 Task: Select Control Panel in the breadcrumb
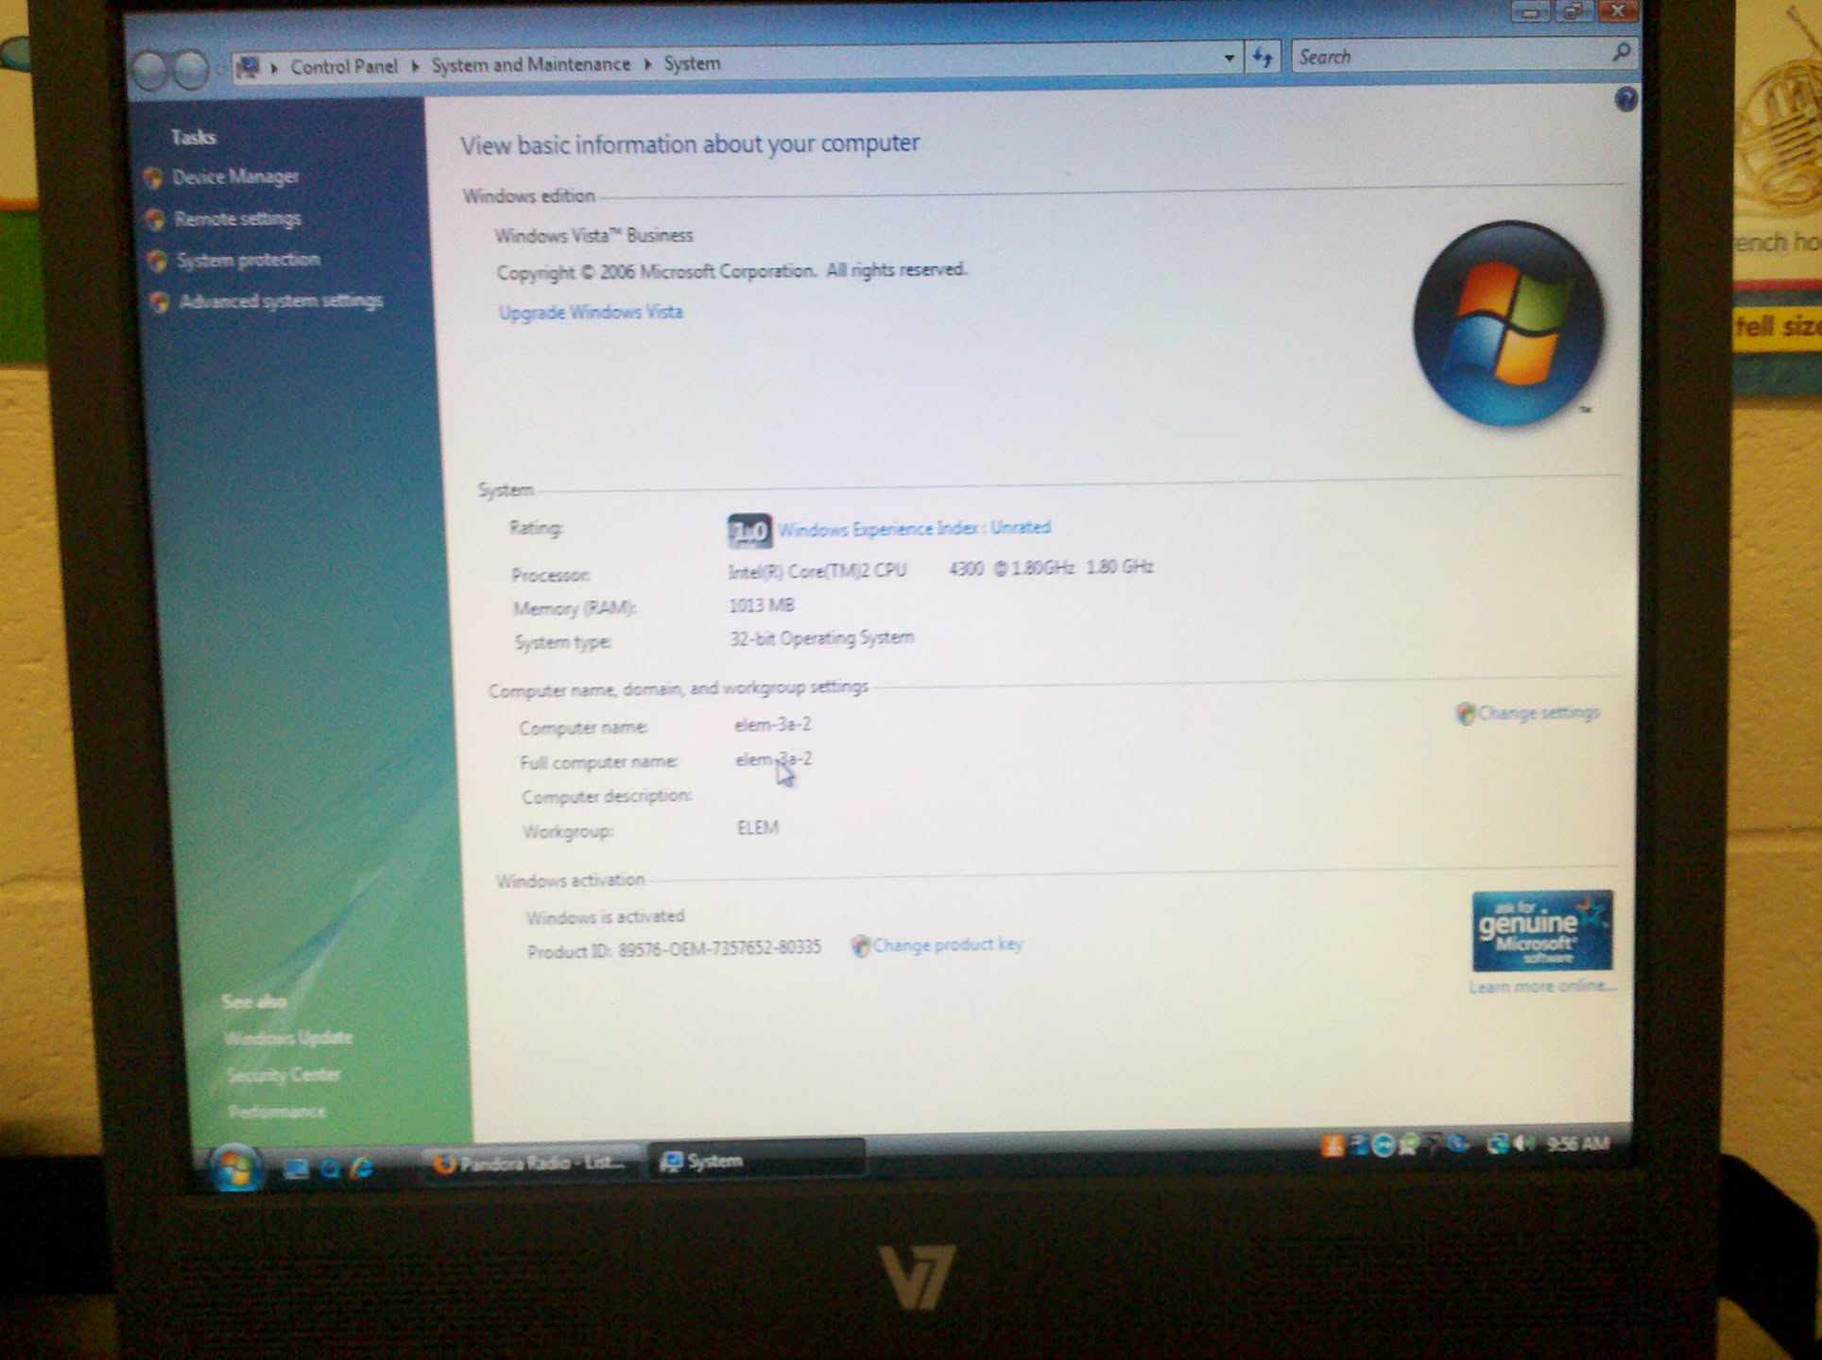[344, 66]
